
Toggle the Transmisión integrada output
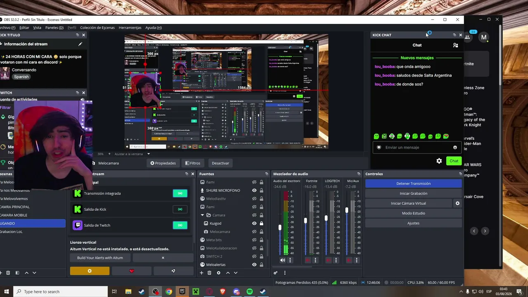click(180, 193)
